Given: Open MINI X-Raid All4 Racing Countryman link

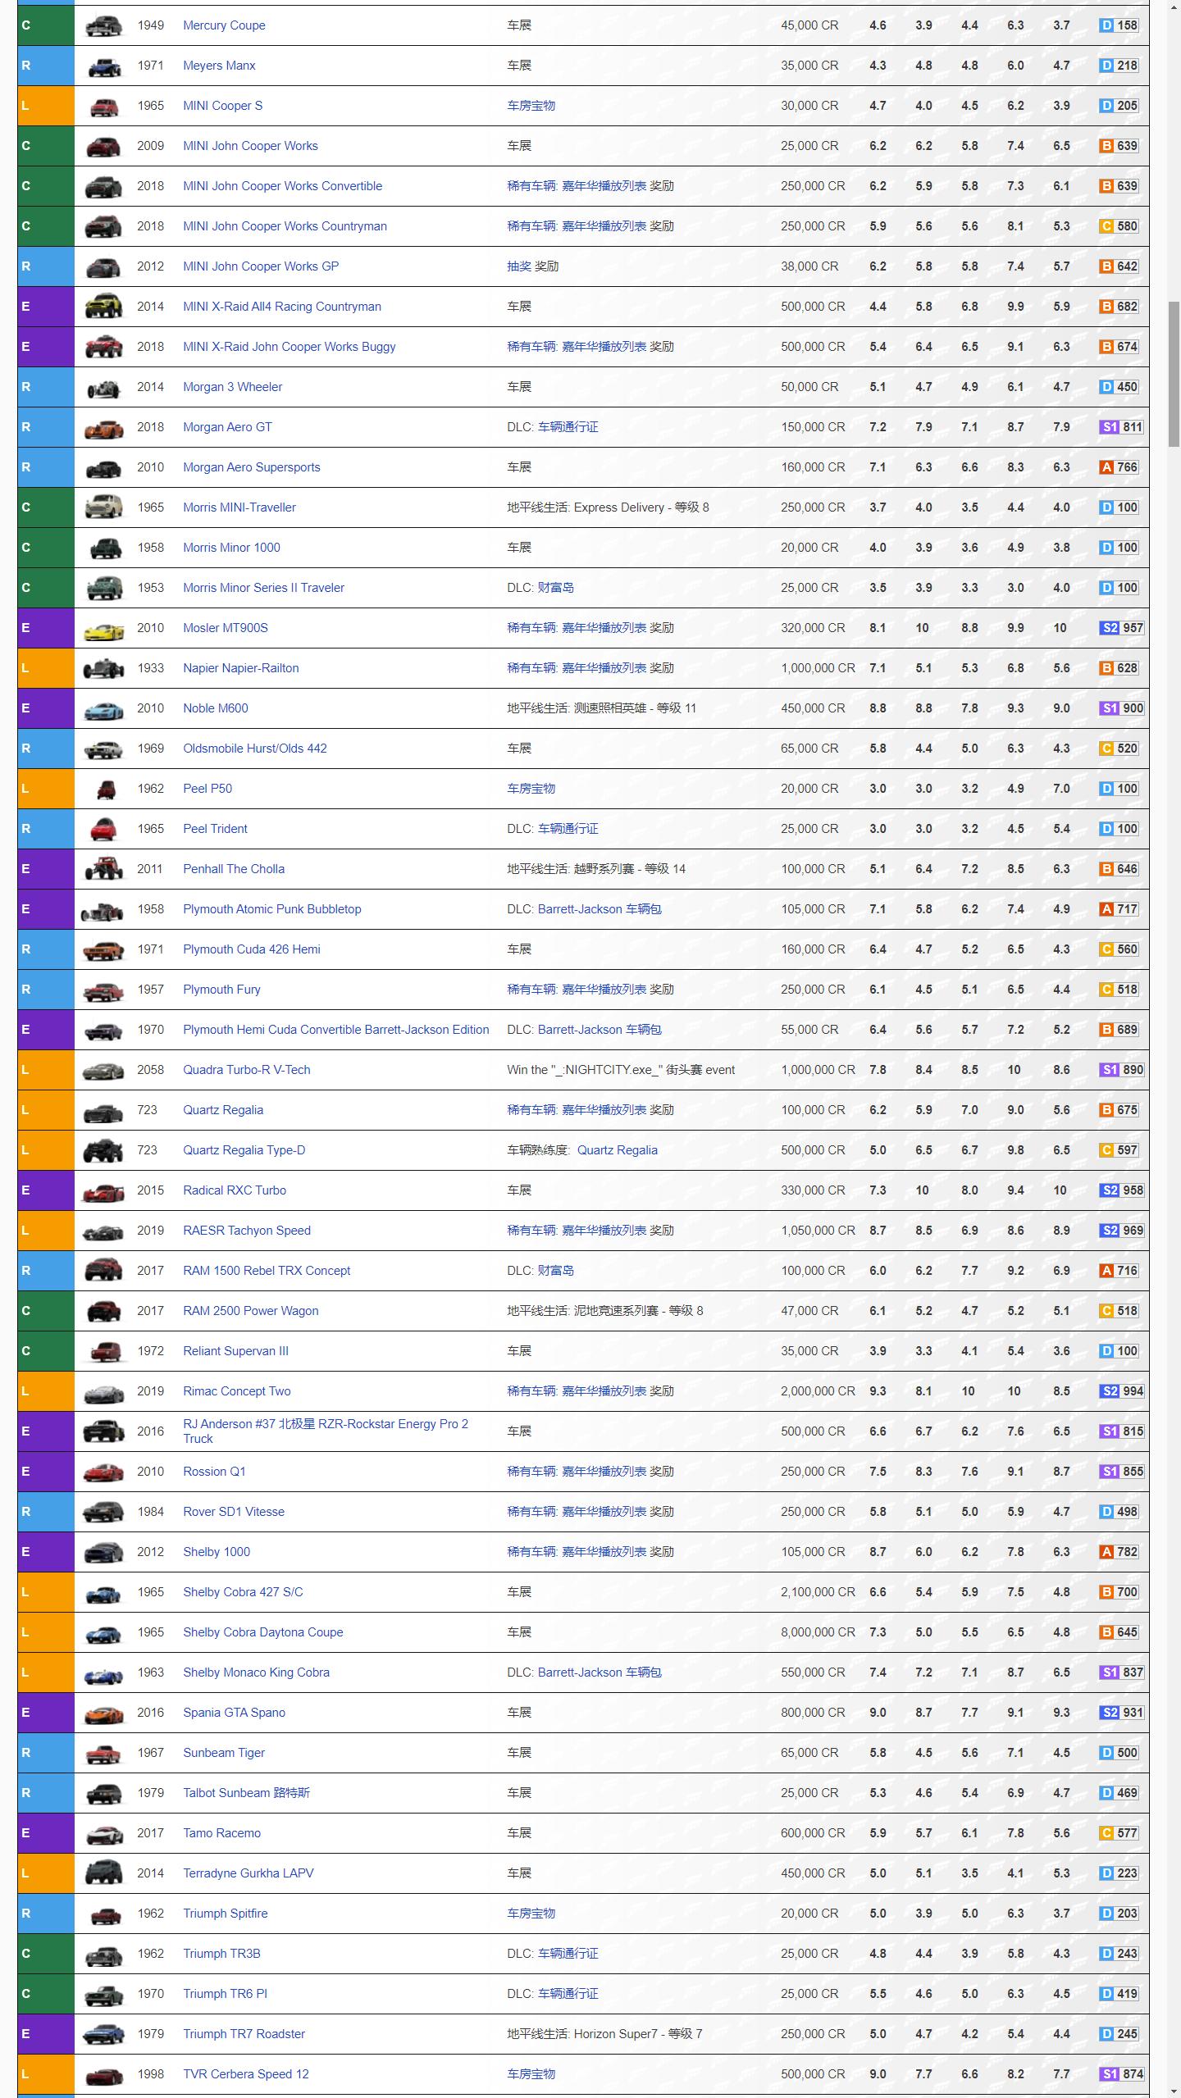Looking at the screenshot, I should pyautogui.click(x=282, y=307).
